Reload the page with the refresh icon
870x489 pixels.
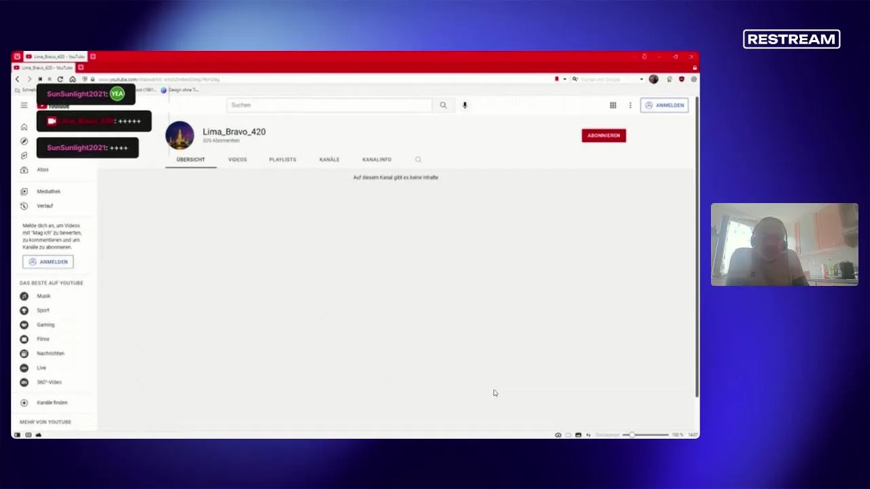[x=60, y=79]
